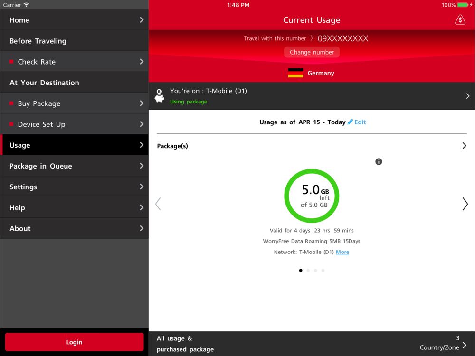Open Check Rate in sidebar
Viewport: 475px width, 356px height.
(74, 62)
